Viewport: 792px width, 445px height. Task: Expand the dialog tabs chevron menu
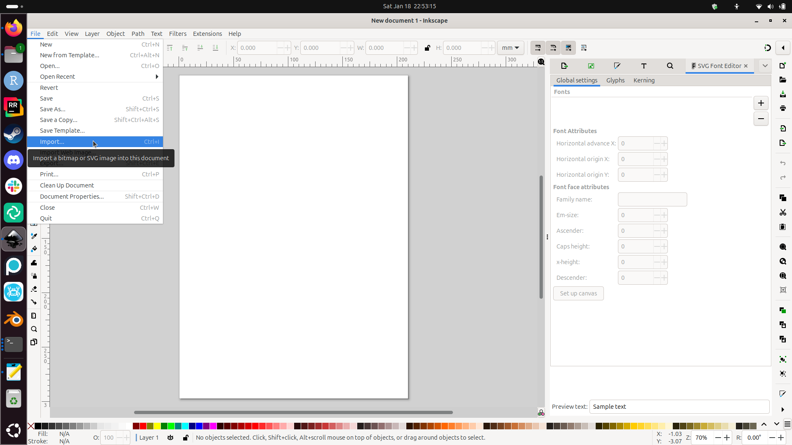coord(765,66)
